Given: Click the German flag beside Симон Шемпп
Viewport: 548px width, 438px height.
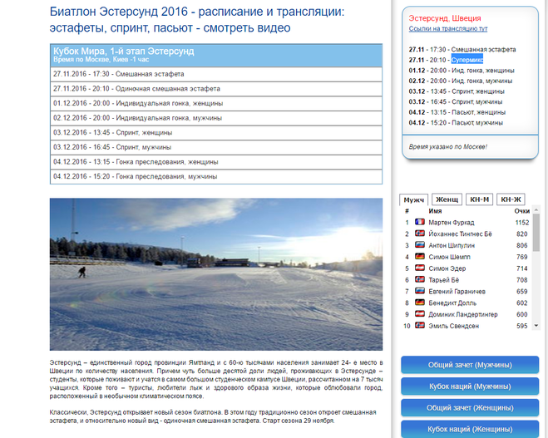Looking at the screenshot, I should click(x=420, y=258).
